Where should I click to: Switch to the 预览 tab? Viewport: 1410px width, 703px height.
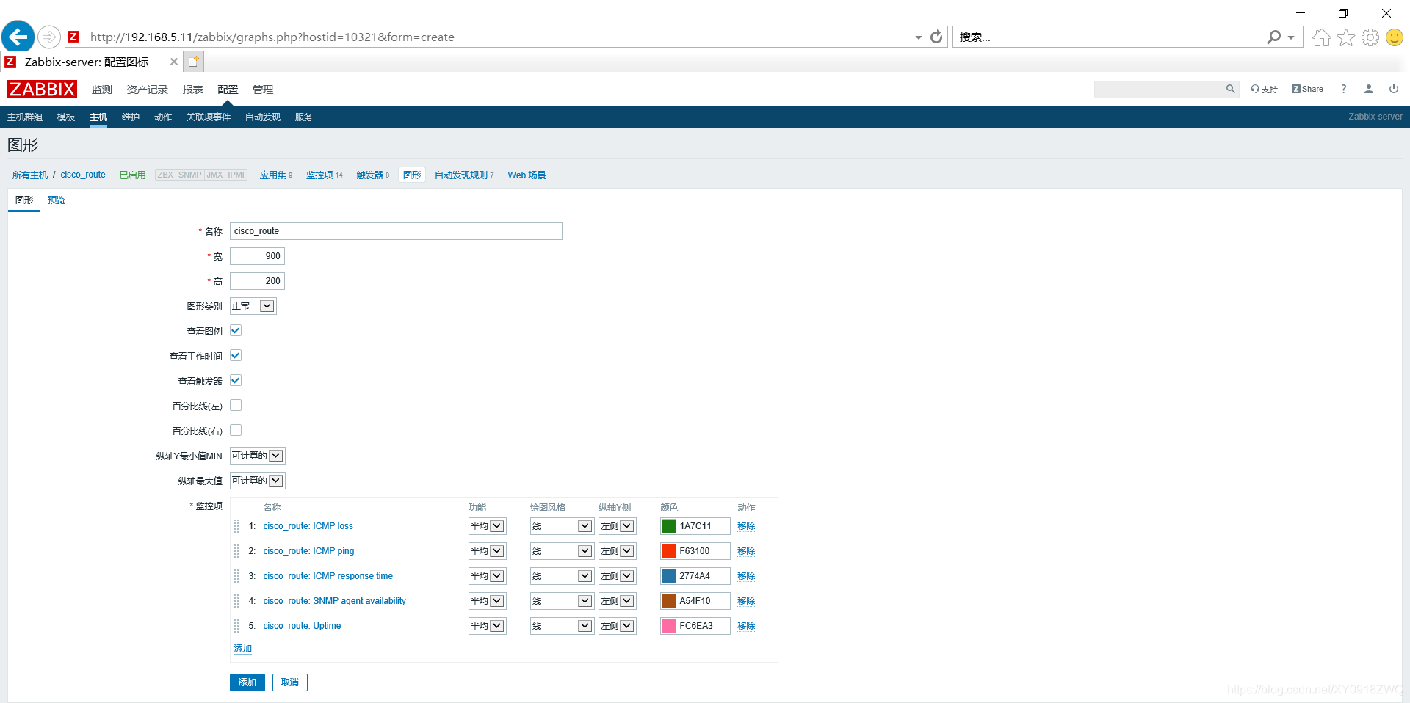tap(57, 200)
